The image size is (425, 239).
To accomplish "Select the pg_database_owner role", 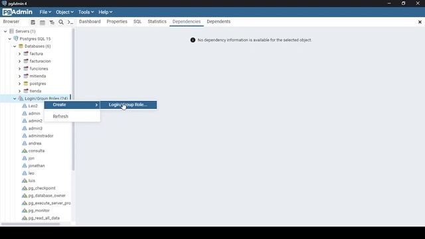I will (x=46, y=196).
